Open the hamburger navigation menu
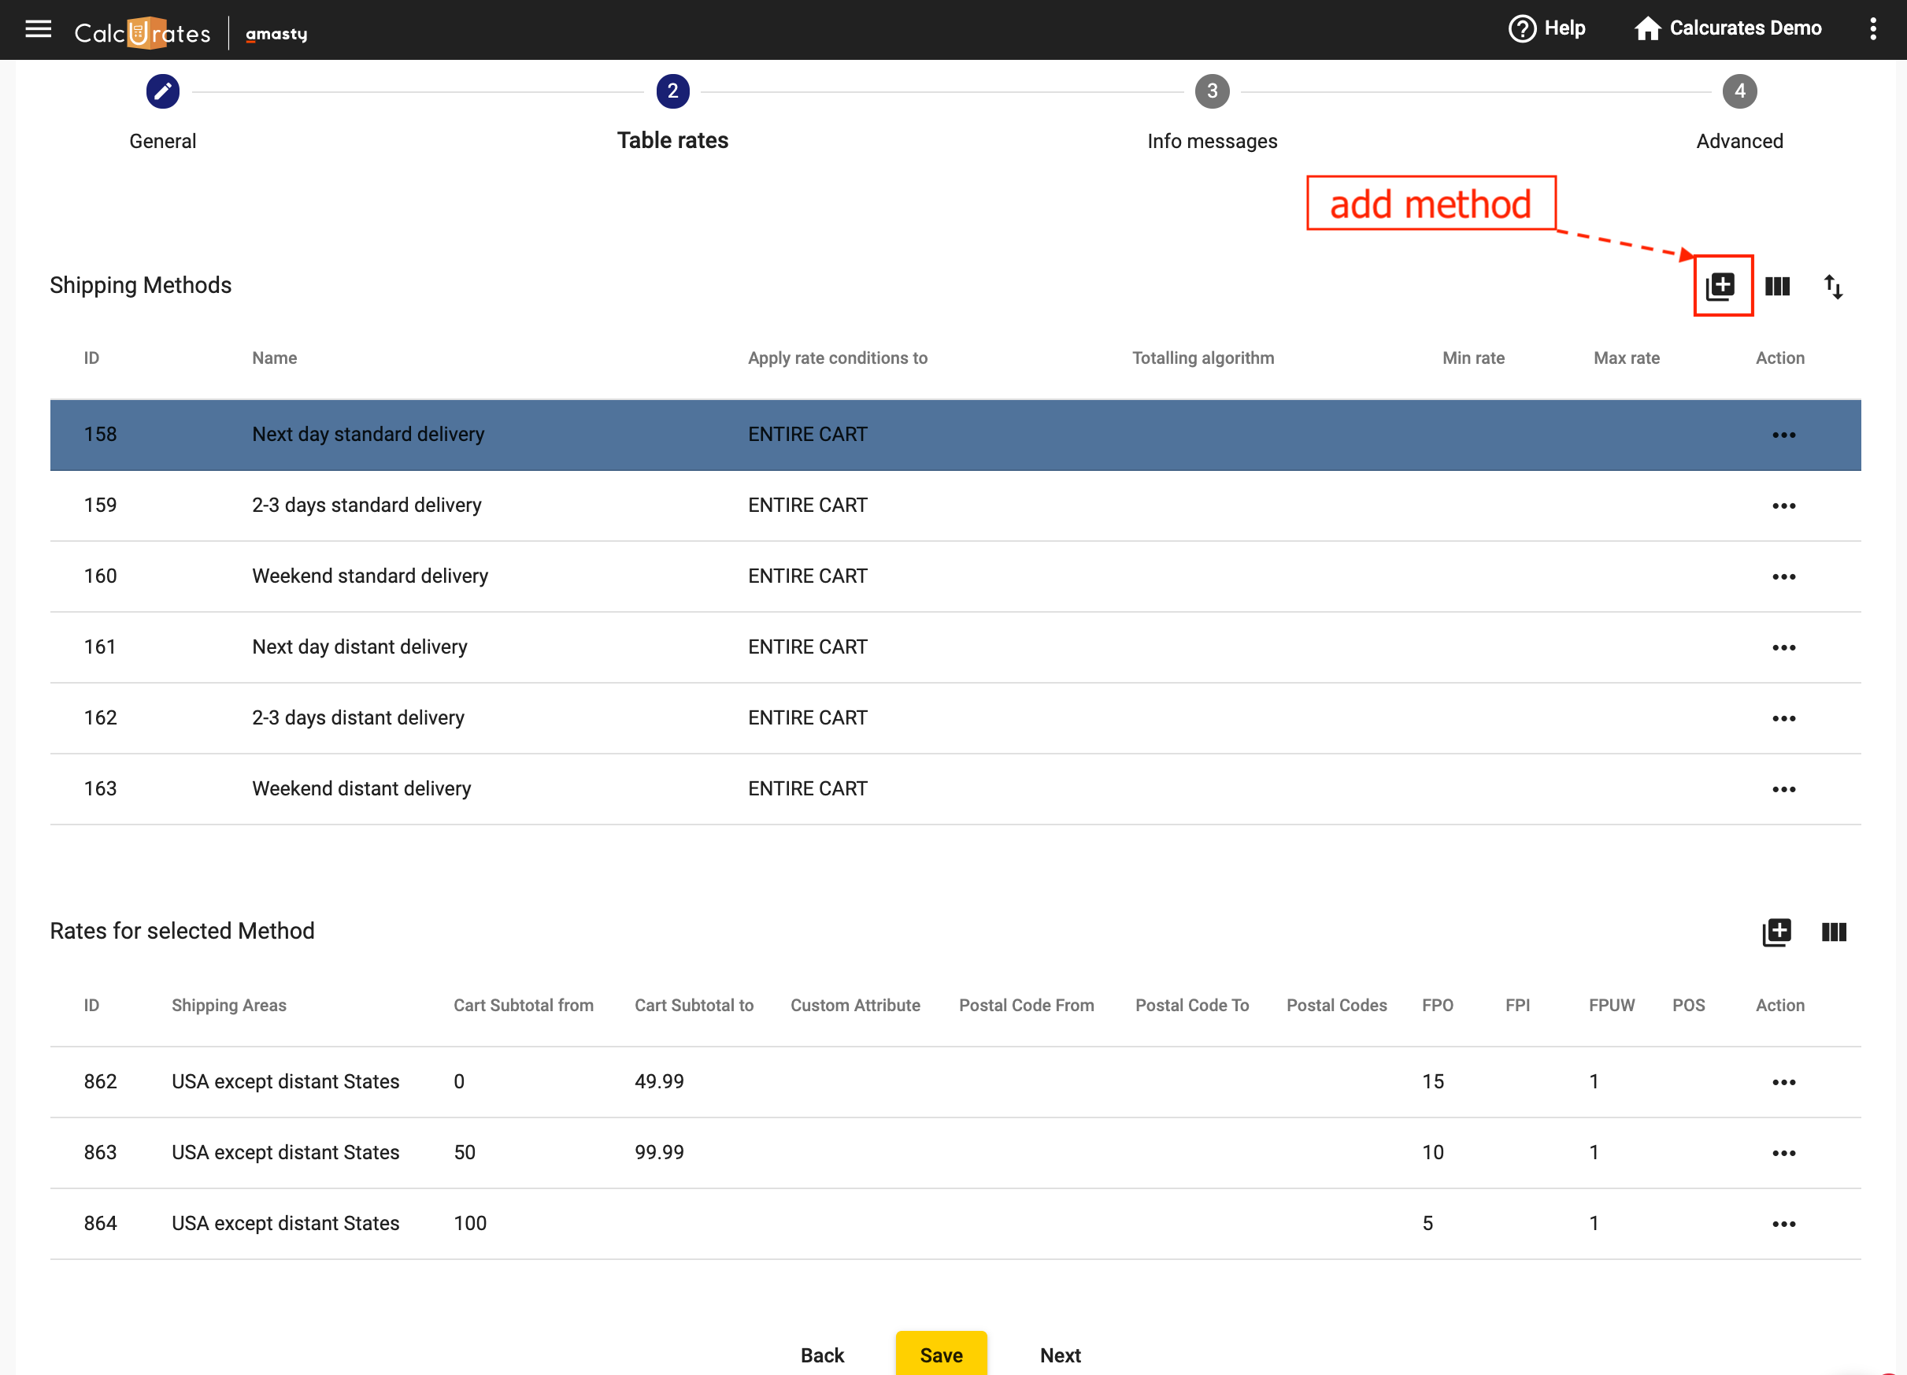Image resolution: width=1907 pixels, height=1375 pixels. 38,30
